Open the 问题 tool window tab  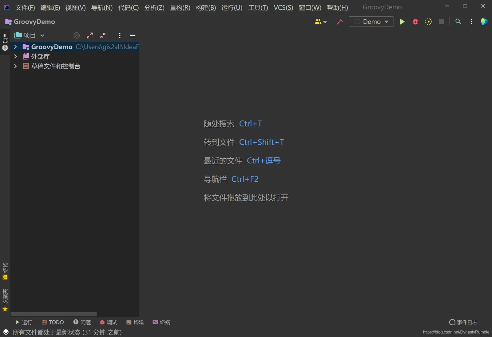tap(82, 322)
